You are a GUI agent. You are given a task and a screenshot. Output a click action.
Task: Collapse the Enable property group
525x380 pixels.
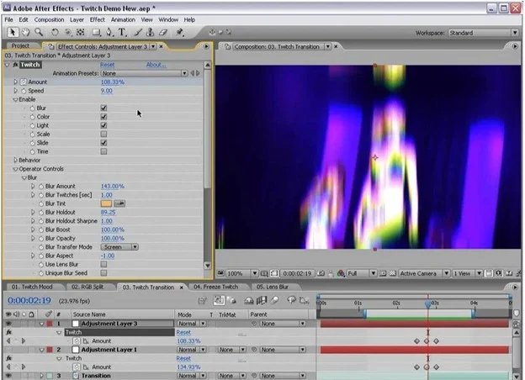point(15,99)
